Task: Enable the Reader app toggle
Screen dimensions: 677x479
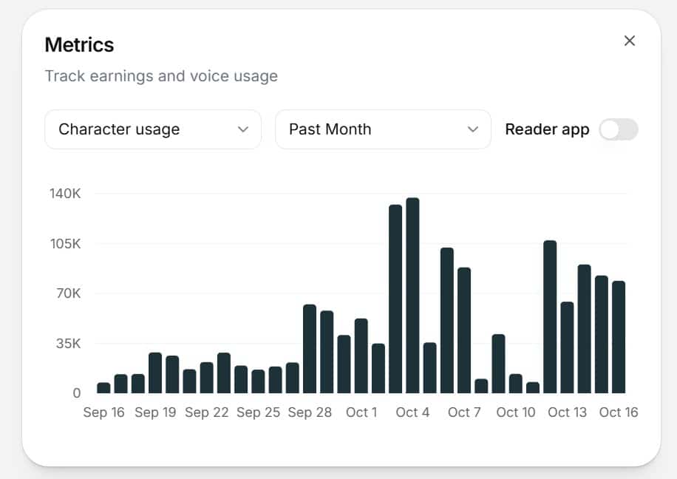Action: (618, 129)
